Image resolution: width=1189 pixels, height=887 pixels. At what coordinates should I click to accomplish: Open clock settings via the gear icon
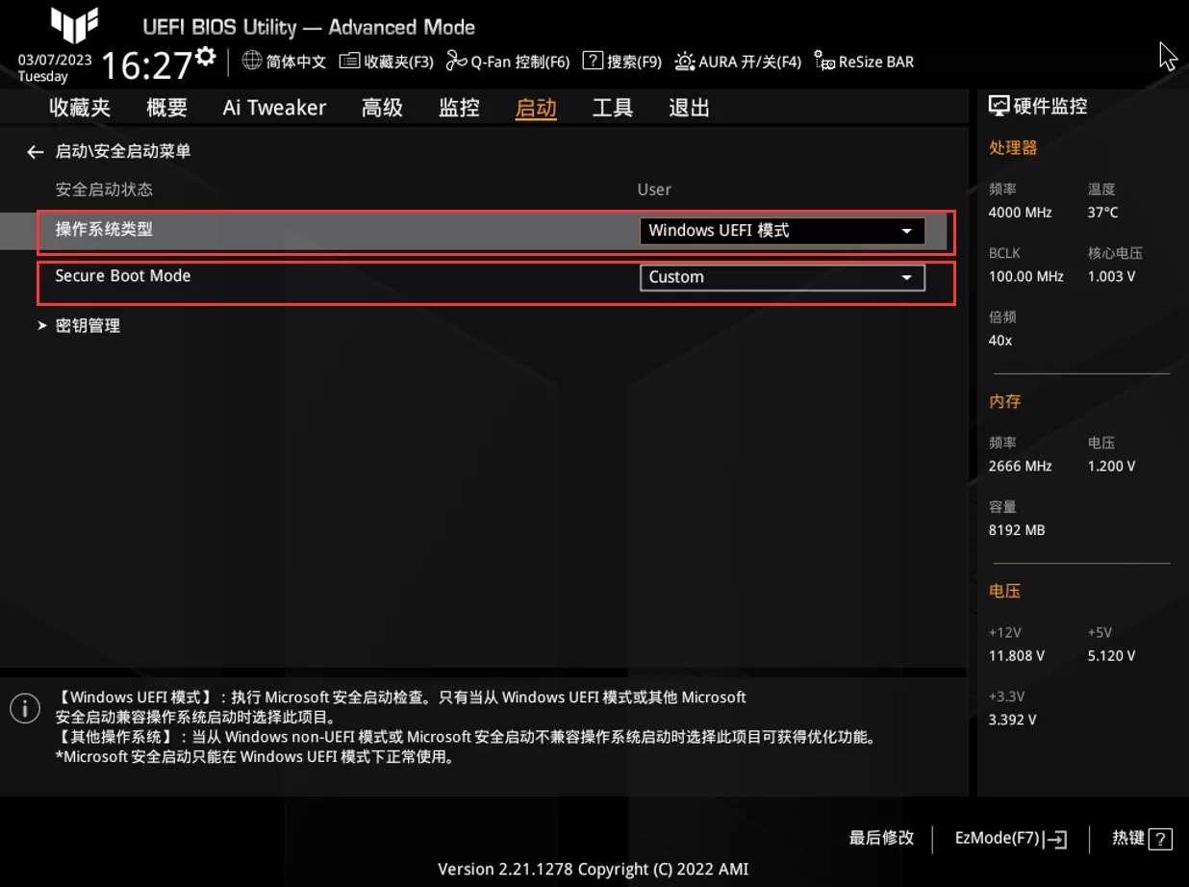(x=203, y=55)
